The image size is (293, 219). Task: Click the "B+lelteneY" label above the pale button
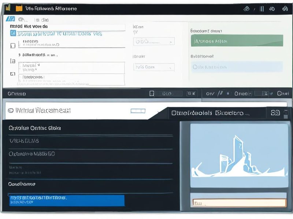202,56
